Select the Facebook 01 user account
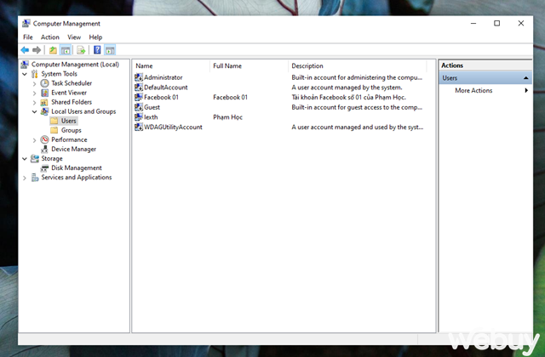 (160, 97)
